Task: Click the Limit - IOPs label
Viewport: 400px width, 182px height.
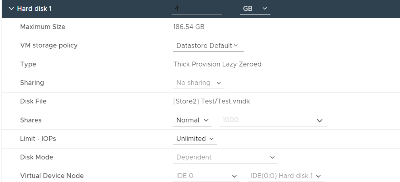Action: pyautogui.click(x=38, y=139)
